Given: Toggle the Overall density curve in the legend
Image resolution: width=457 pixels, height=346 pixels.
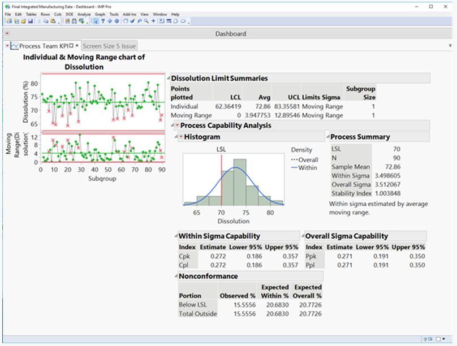Looking at the screenshot, I should (304, 160).
